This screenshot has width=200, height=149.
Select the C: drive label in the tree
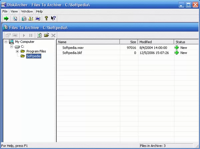tap(22, 46)
